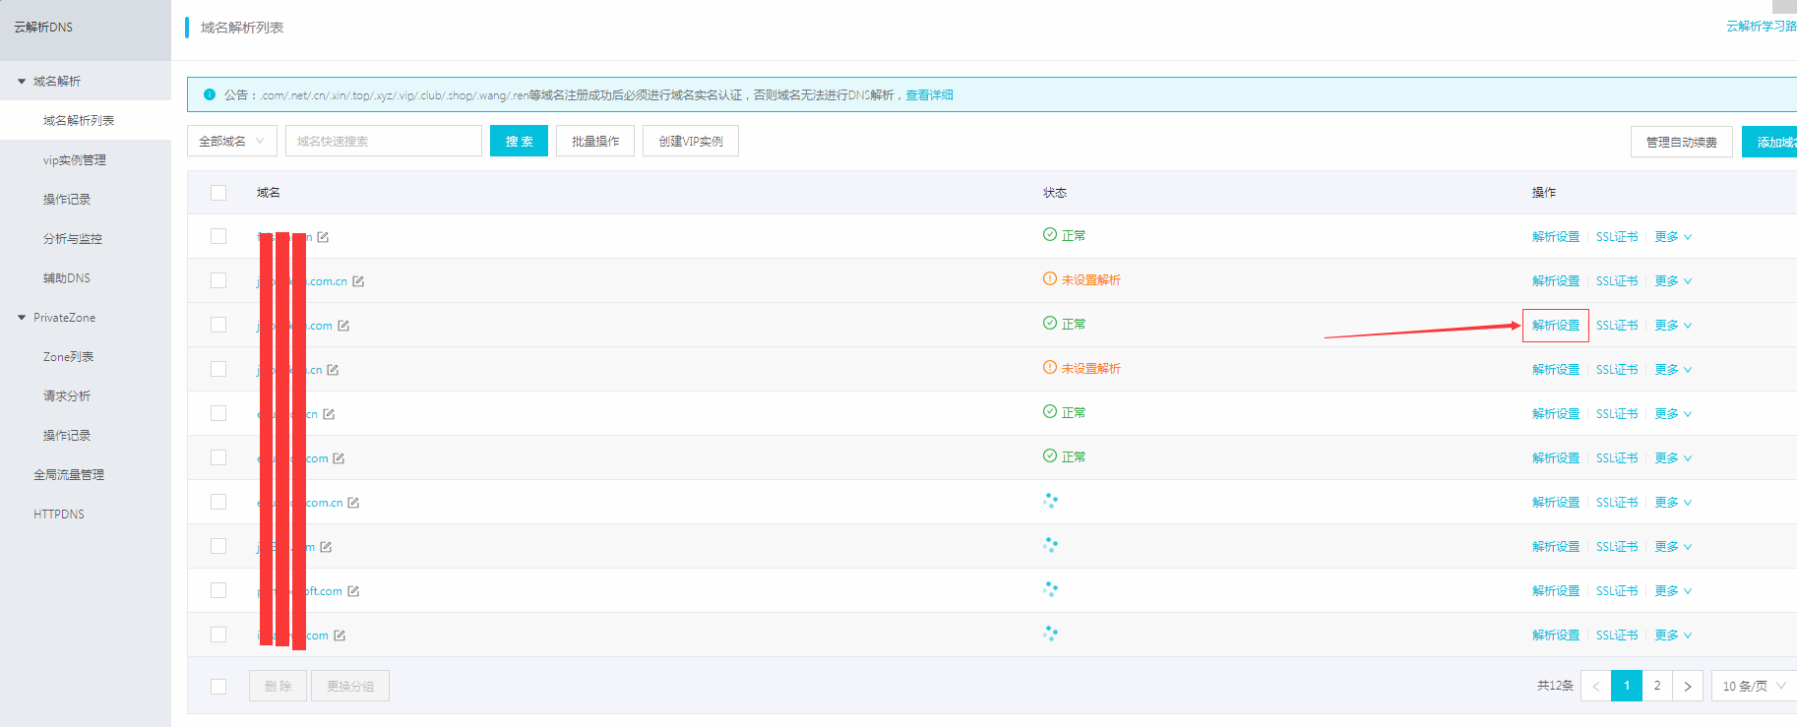Viewport: 1797px width, 727px height.
Task: Open the 查看详细 link in the announcement
Action: pyautogui.click(x=929, y=94)
